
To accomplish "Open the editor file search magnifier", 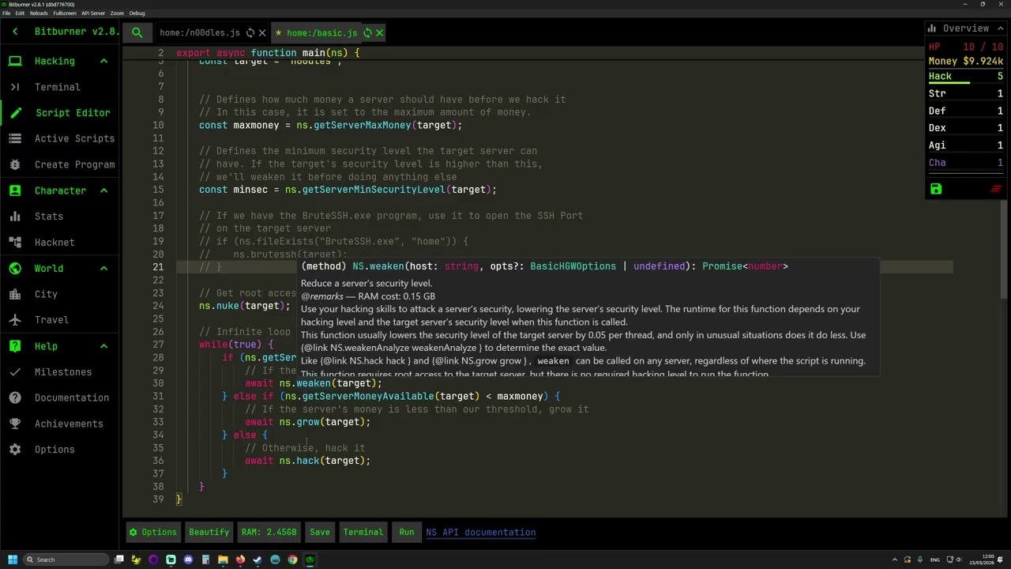I will click(x=137, y=32).
